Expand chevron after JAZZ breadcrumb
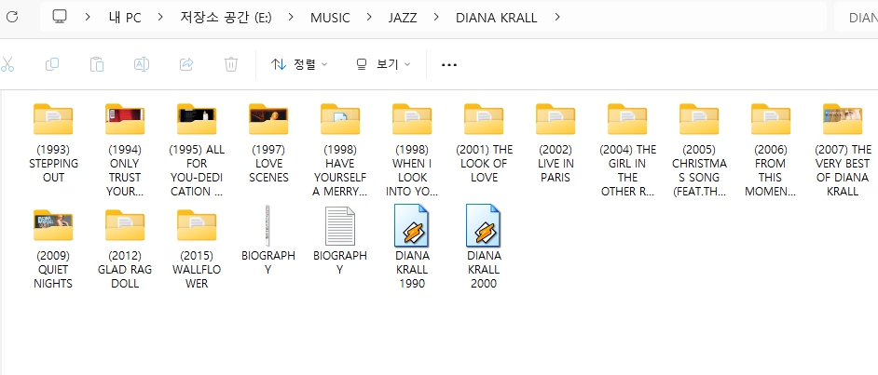The image size is (878, 375). tap(436, 18)
